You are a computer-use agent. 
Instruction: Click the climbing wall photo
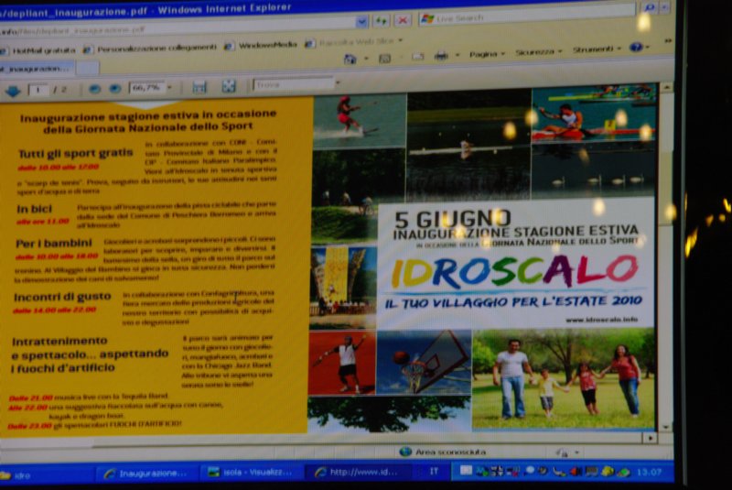[x=342, y=287]
